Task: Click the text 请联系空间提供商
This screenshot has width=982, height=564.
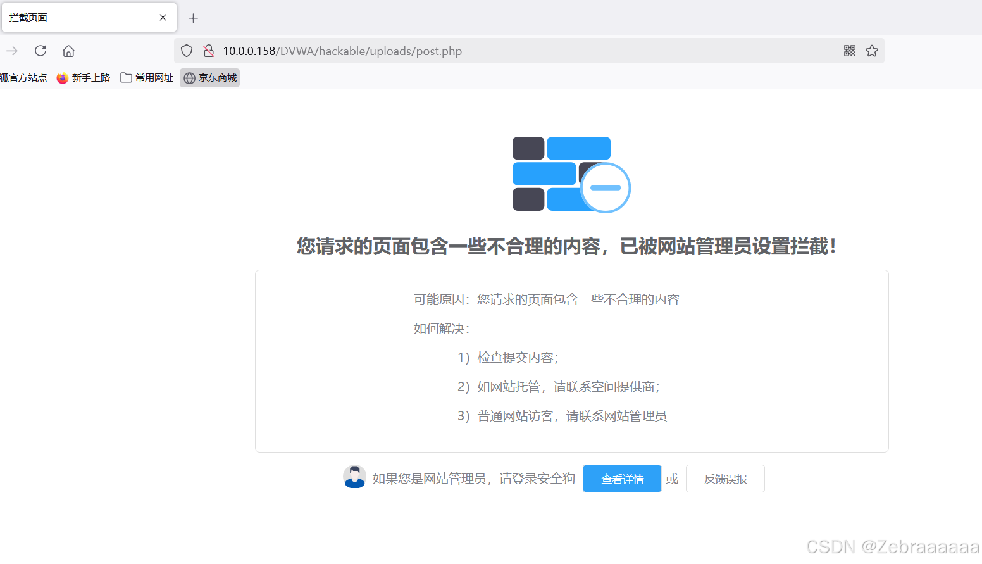Action: pyautogui.click(x=606, y=387)
